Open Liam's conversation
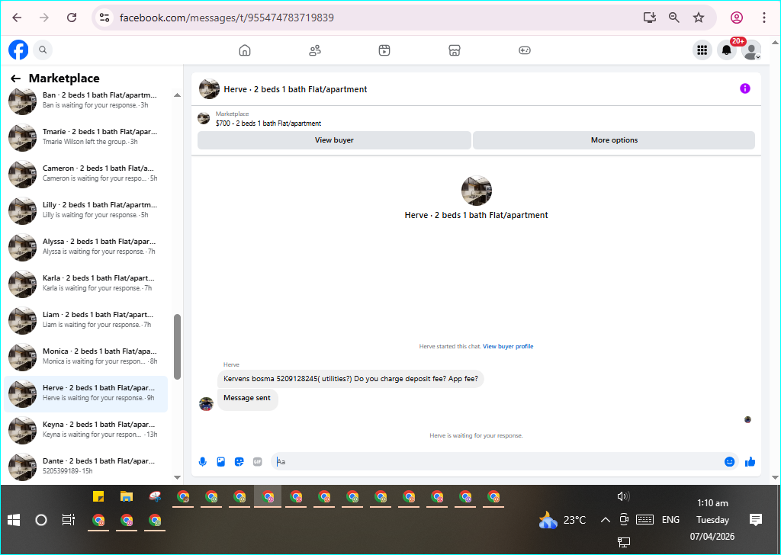 click(86, 320)
